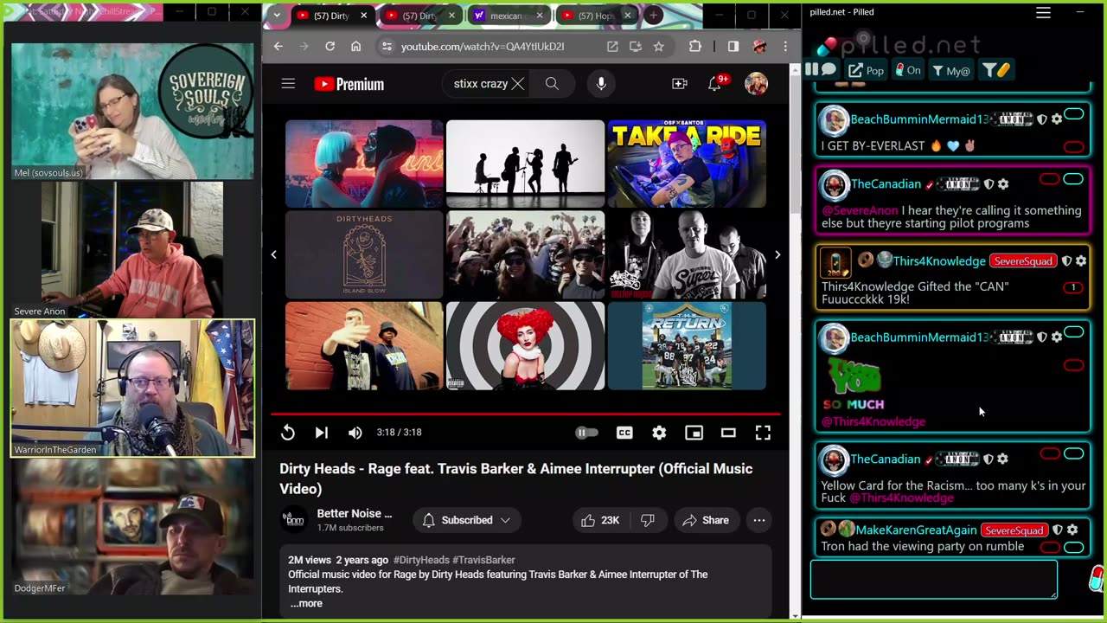The height and width of the screenshot is (623, 1107).
Task: Skip to next video
Action: 321,433
